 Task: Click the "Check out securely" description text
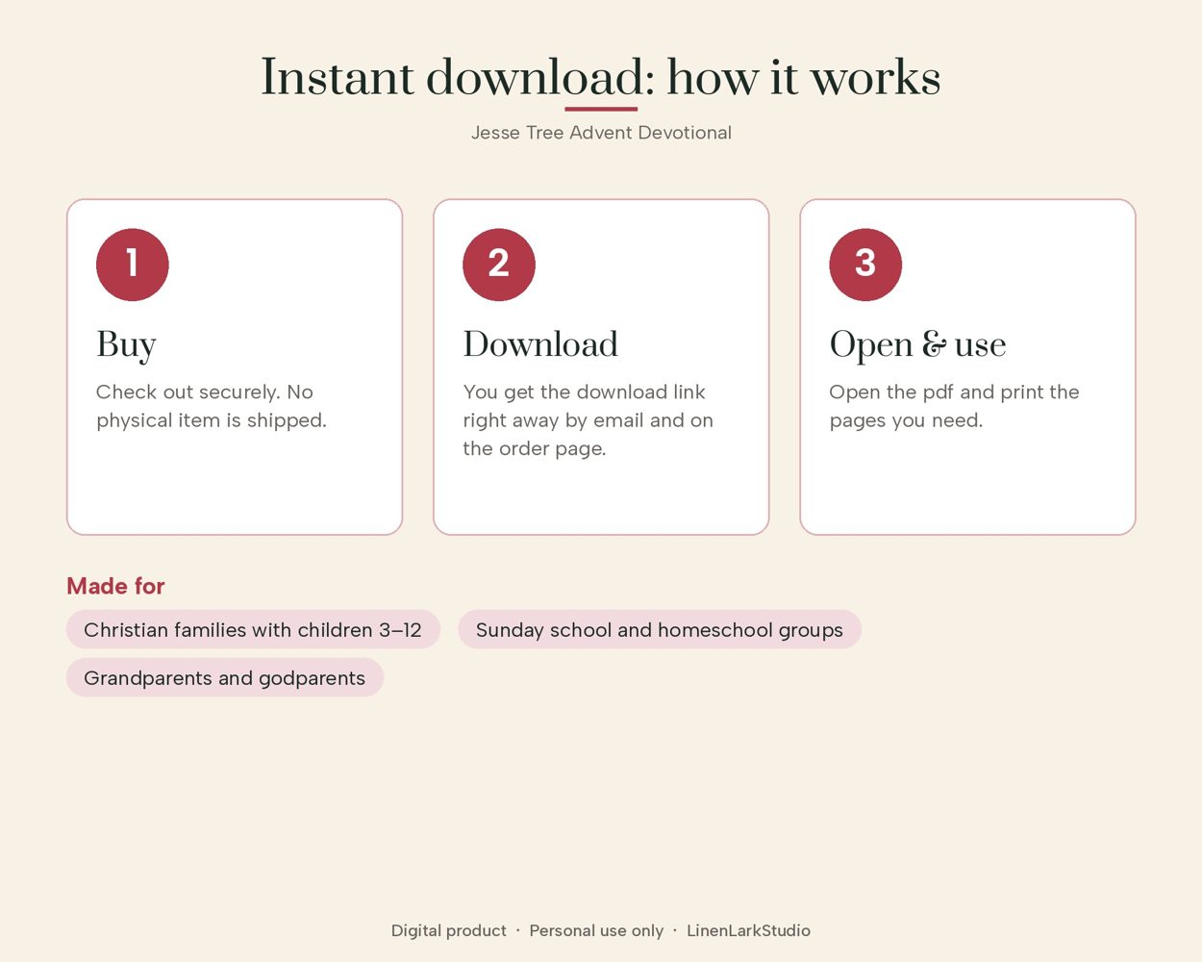click(212, 406)
